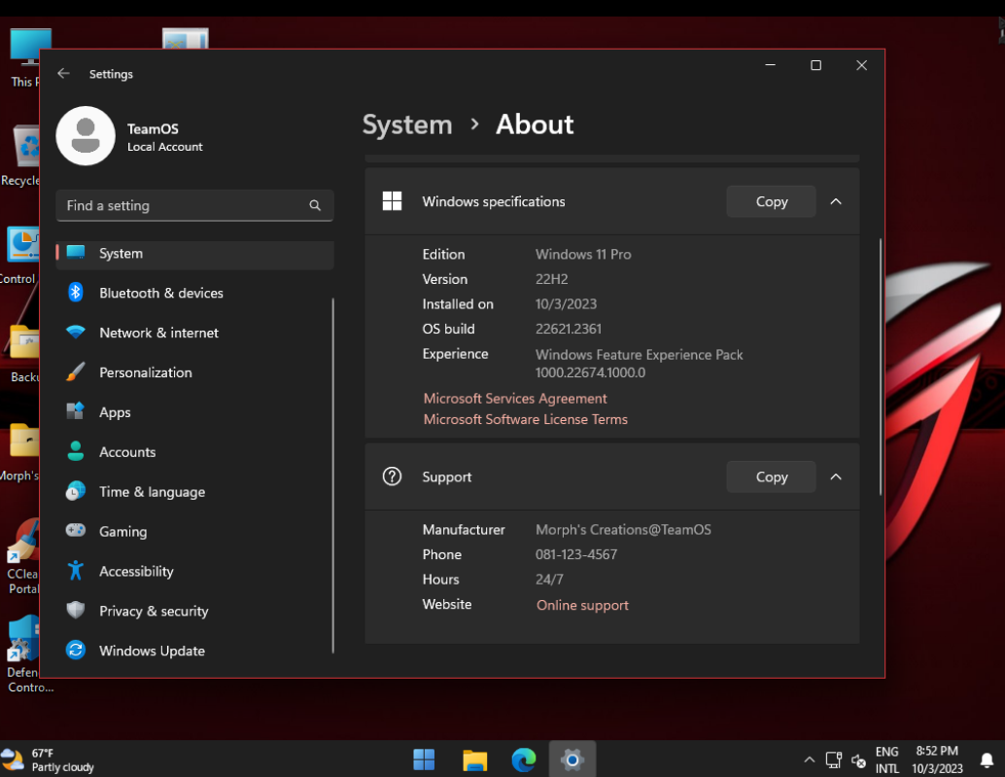1005x777 pixels.
Task: Click the Privacy & security shield icon
Action: point(76,611)
